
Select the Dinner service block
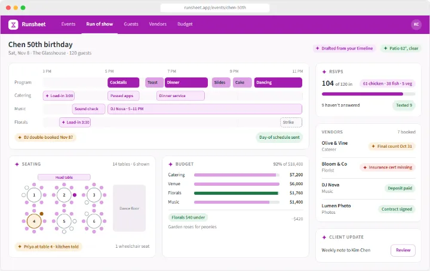coord(180,96)
